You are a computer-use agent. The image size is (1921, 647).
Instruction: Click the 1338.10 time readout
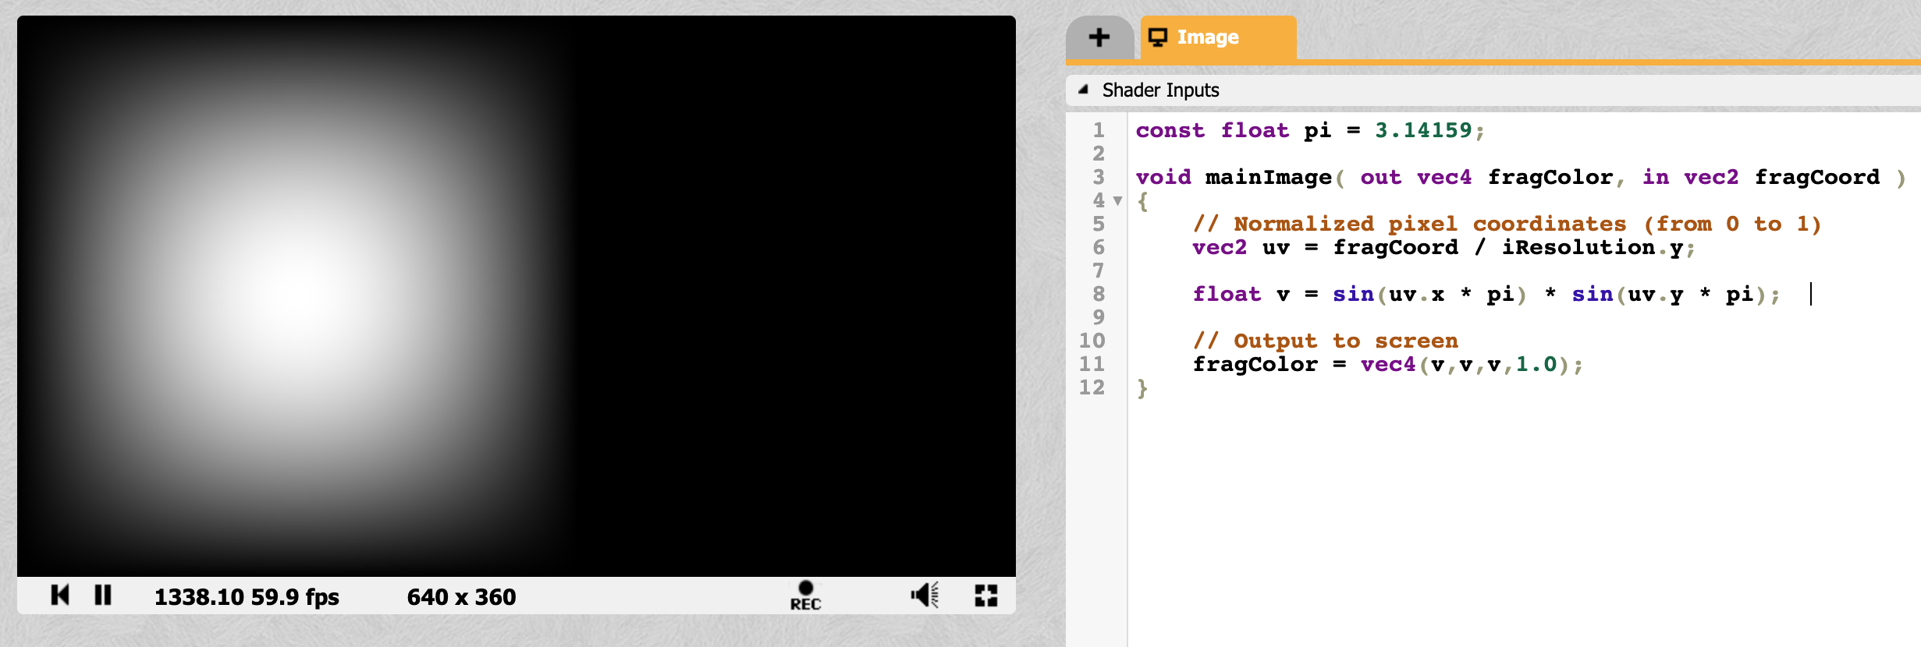pos(199,597)
